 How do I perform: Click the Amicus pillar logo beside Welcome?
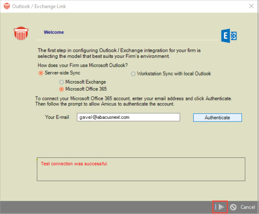coord(21,33)
